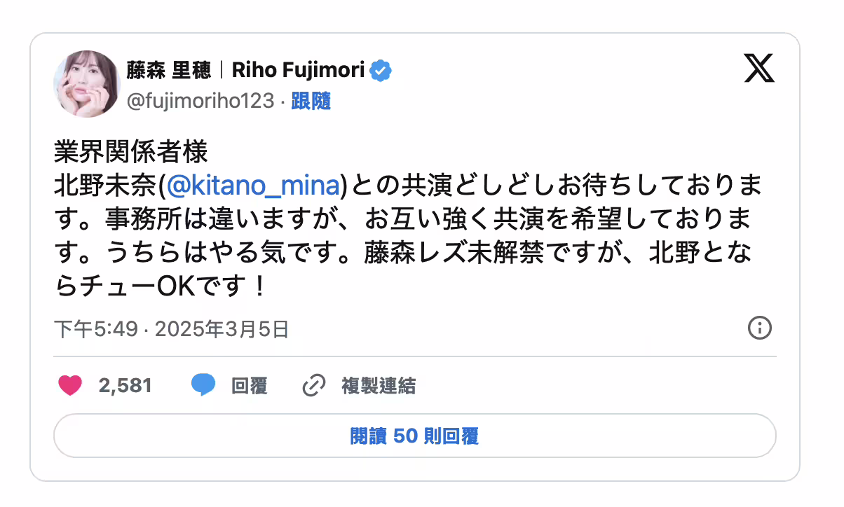
Task: Click the 回覆 reply label
Action: click(x=249, y=385)
